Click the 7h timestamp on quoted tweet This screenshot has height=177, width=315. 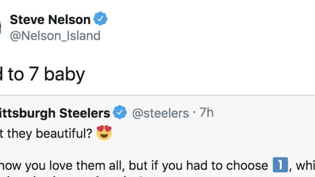206,112
